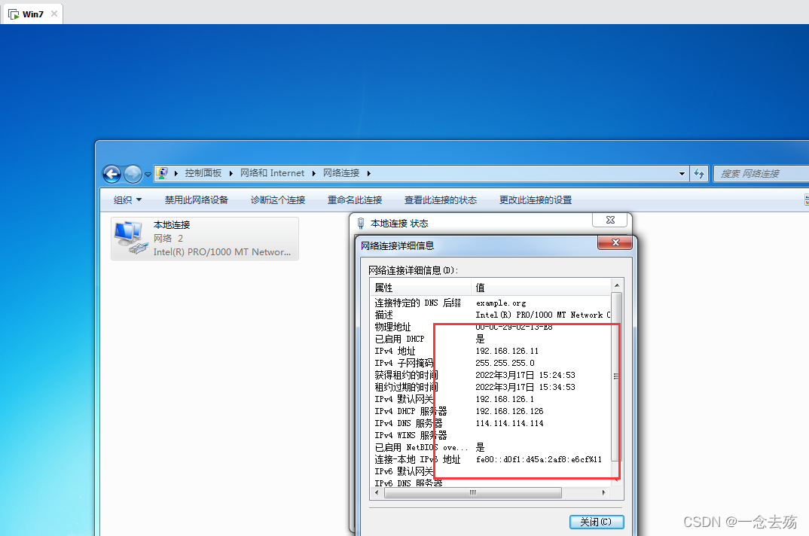Click the 属性 column header
Viewport: 809px width, 536px height.
[420, 288]
